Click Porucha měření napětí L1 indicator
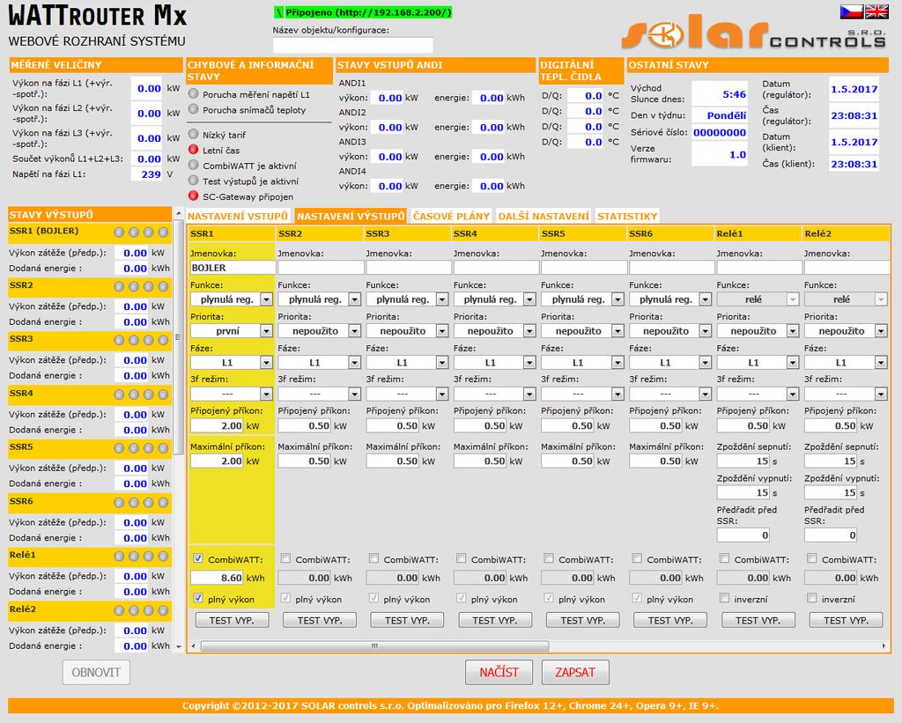Viewport: 902px width, 723px height. point(194,93)
